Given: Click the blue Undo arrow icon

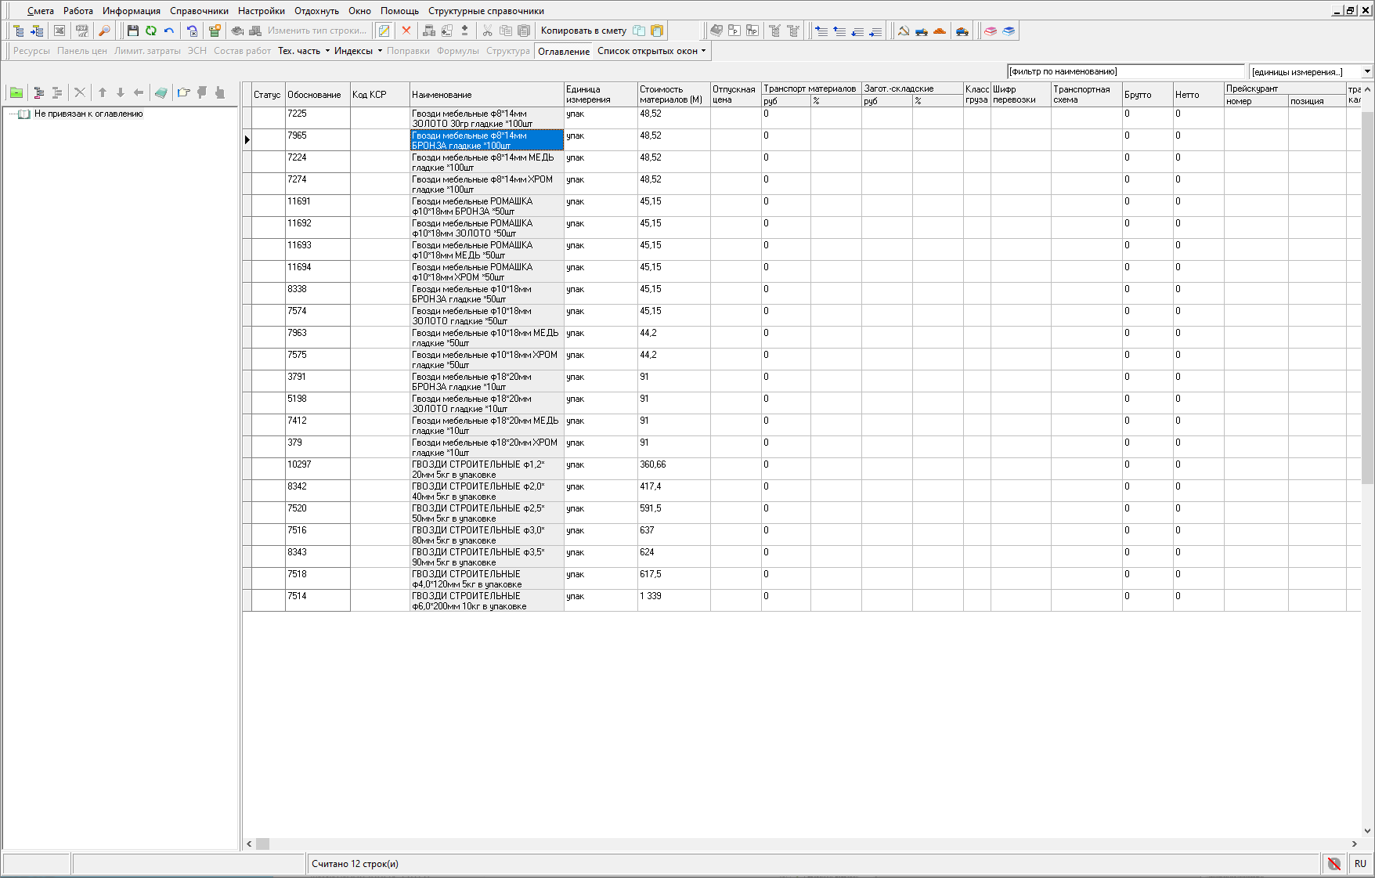Looking at the screenshot, I should point(168,31).
